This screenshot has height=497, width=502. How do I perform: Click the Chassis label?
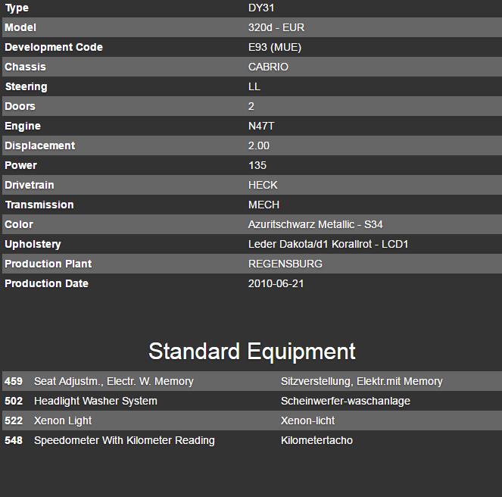25,67
